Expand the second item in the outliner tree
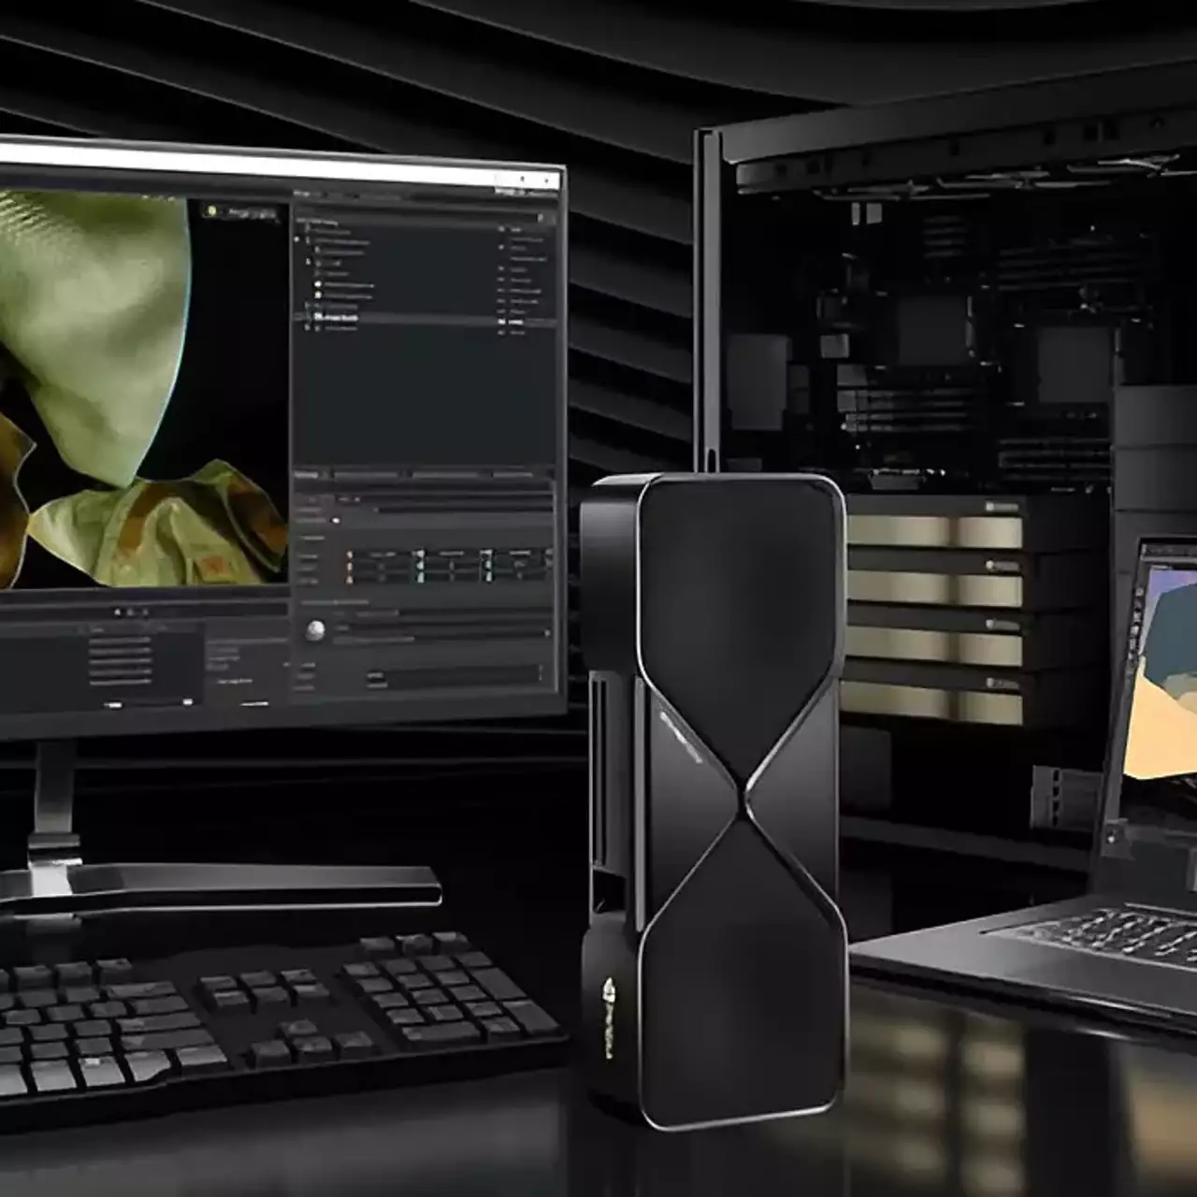Viewport: 1197px width, 1197px height. pos(308,241)
